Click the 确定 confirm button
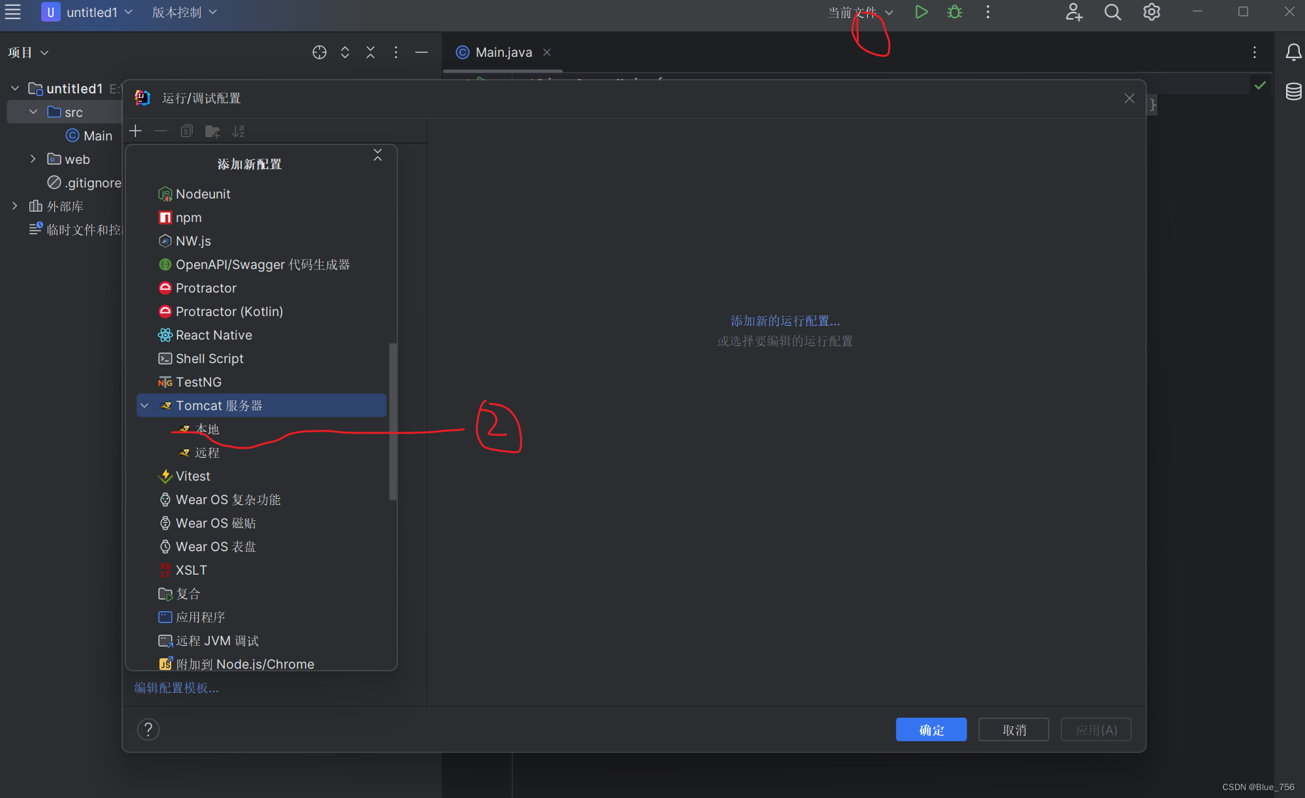Viewport: 1305px width, 798px height. [x=931, y=730]
